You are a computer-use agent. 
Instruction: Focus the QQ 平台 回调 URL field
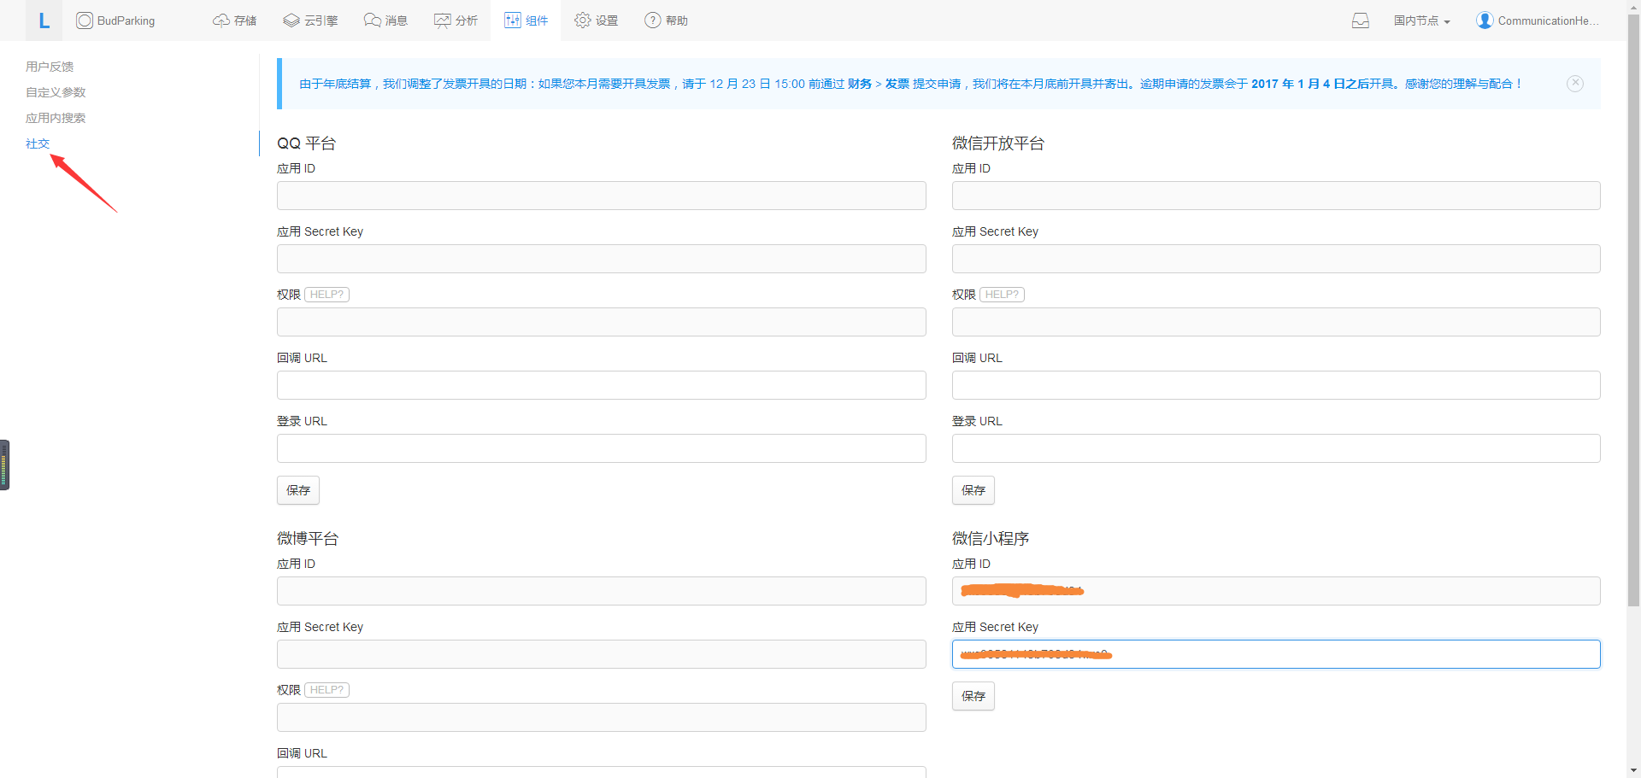(x=602, y=385)
